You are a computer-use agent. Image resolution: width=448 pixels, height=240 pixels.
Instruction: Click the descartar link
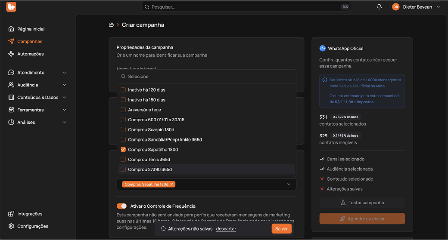click(x=226, y=229)
